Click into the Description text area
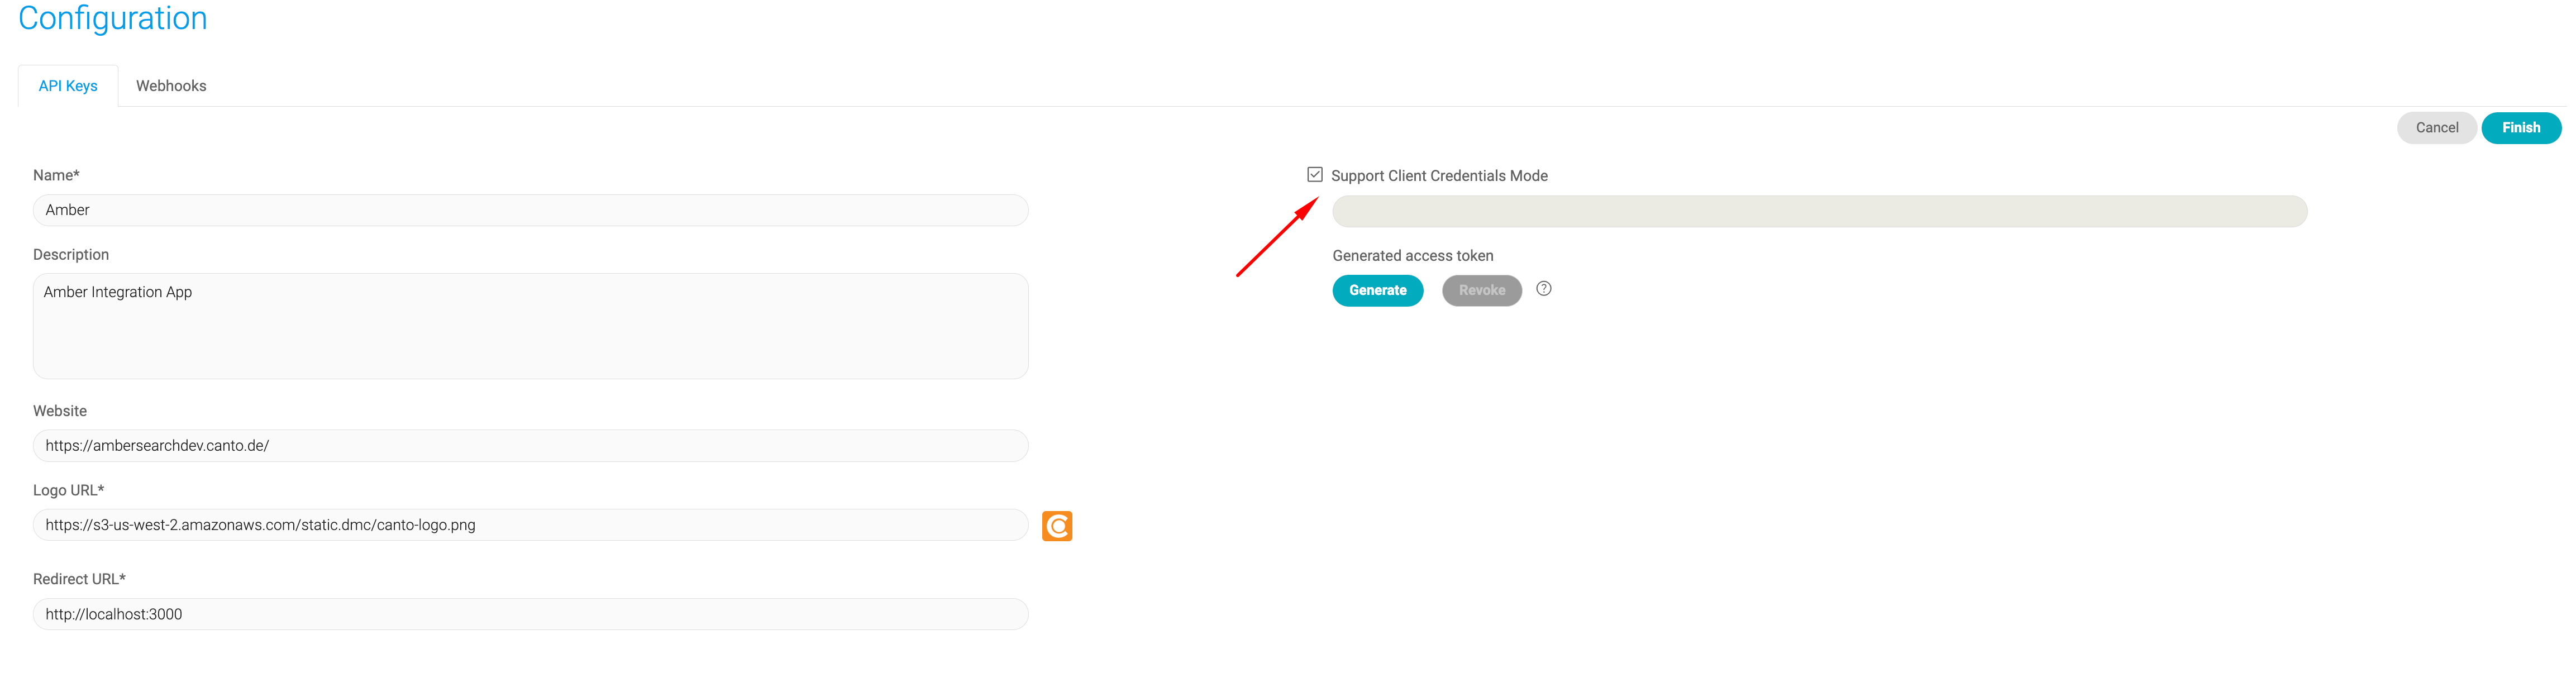 click(531, 326)
